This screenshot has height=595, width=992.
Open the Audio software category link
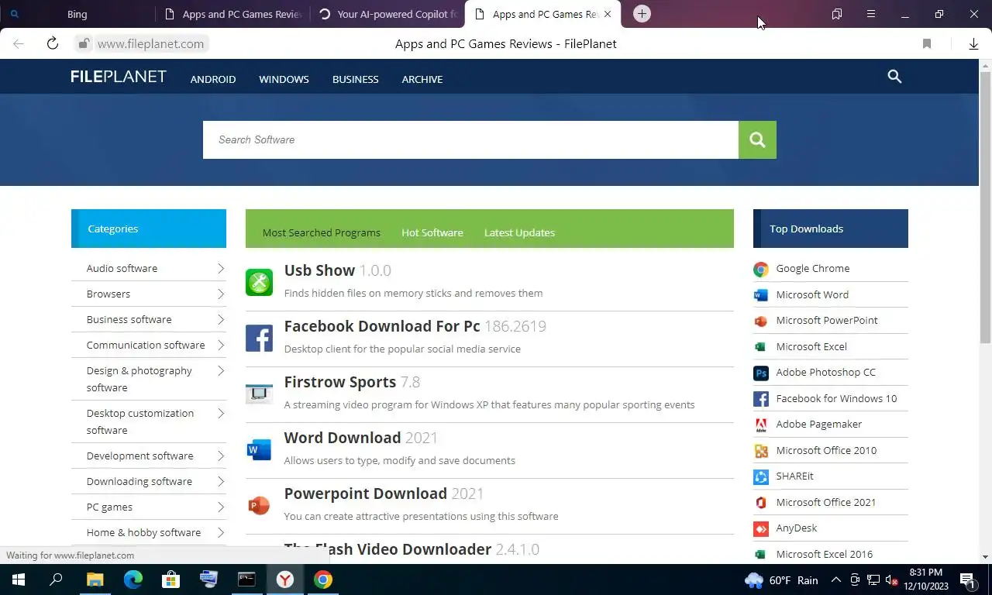122,268
